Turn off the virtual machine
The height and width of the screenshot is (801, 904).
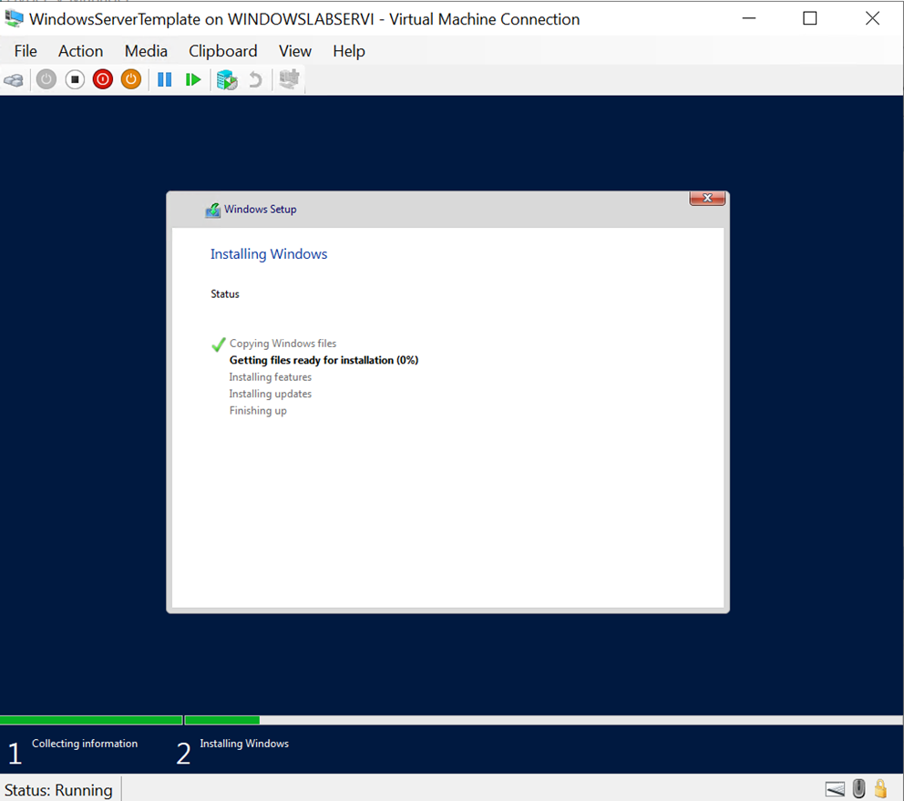click(x=75, y=79)
